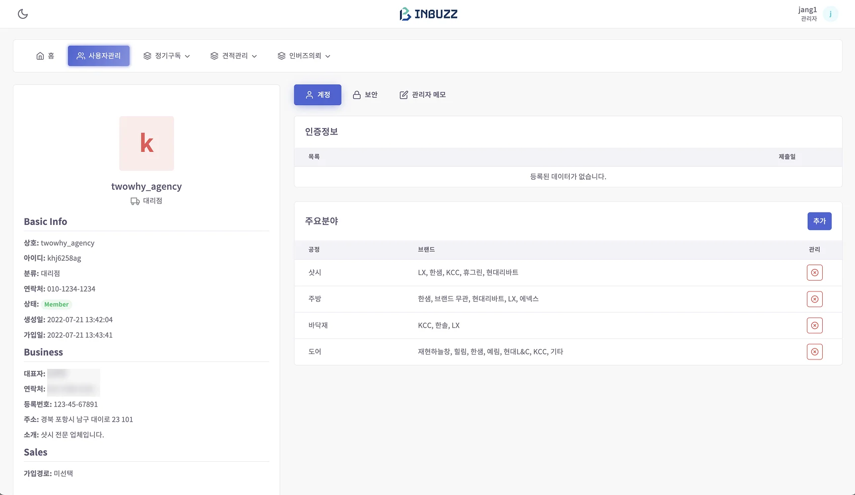The image size is (855, 495).
Task: Remove the 도어 row
Action: (x=815, y=352)
